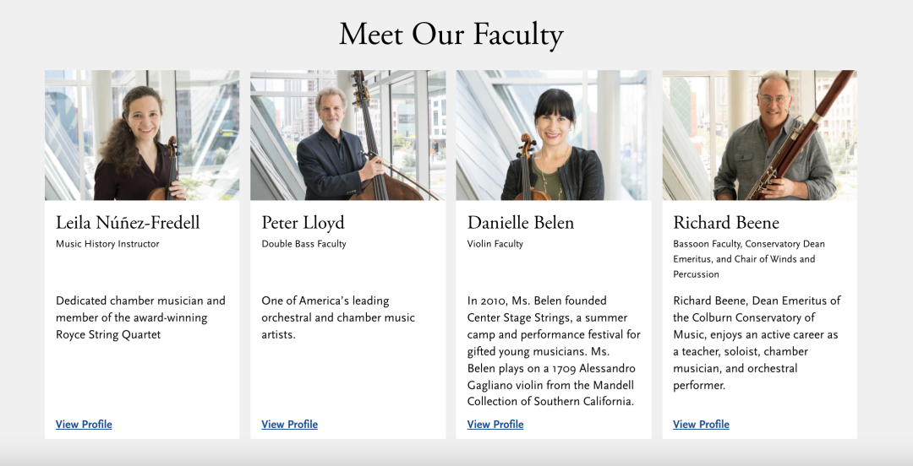Select the Danielle Belen name heading
Viewport: 913px width, 466px height.
(x=521, y=223)
